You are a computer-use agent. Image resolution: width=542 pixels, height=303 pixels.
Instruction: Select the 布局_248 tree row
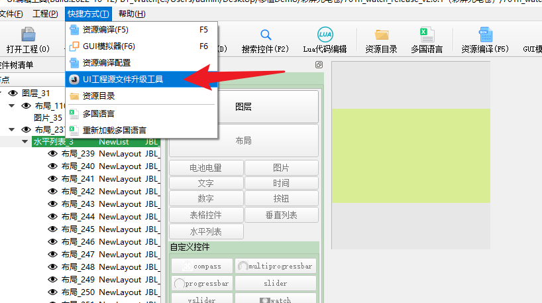[104, 267]
